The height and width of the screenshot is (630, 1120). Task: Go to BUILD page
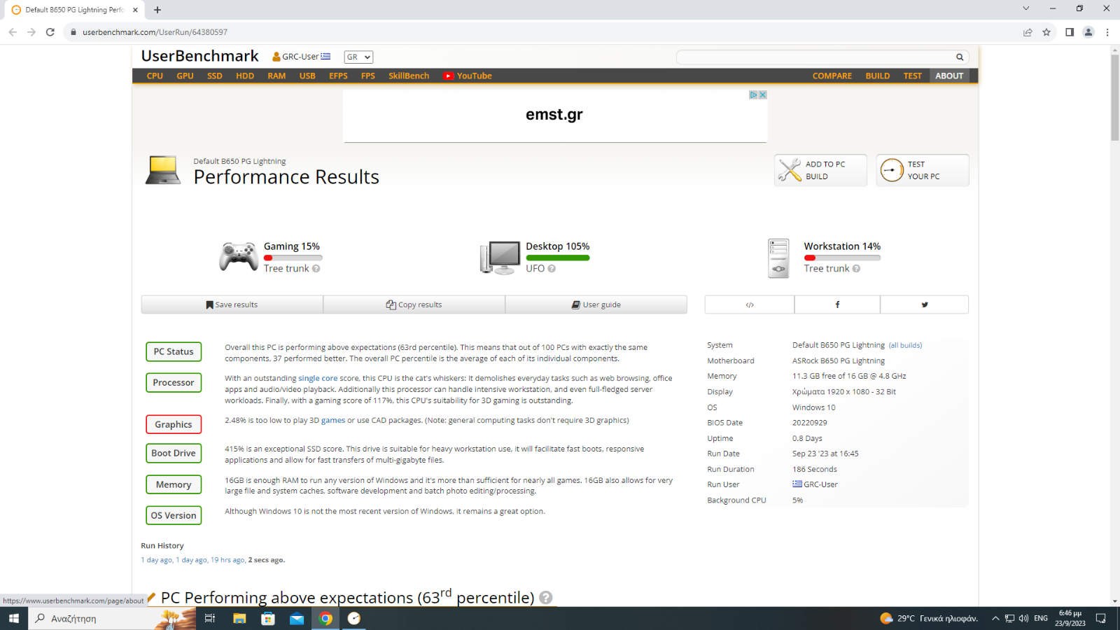[878, 76]
